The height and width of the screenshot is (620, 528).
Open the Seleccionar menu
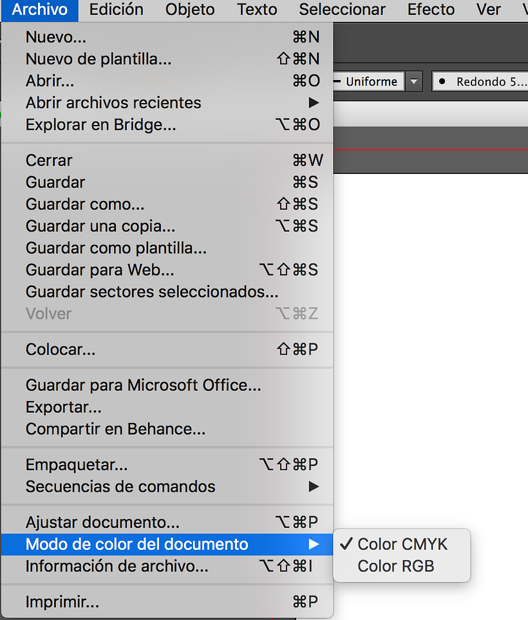342,10
